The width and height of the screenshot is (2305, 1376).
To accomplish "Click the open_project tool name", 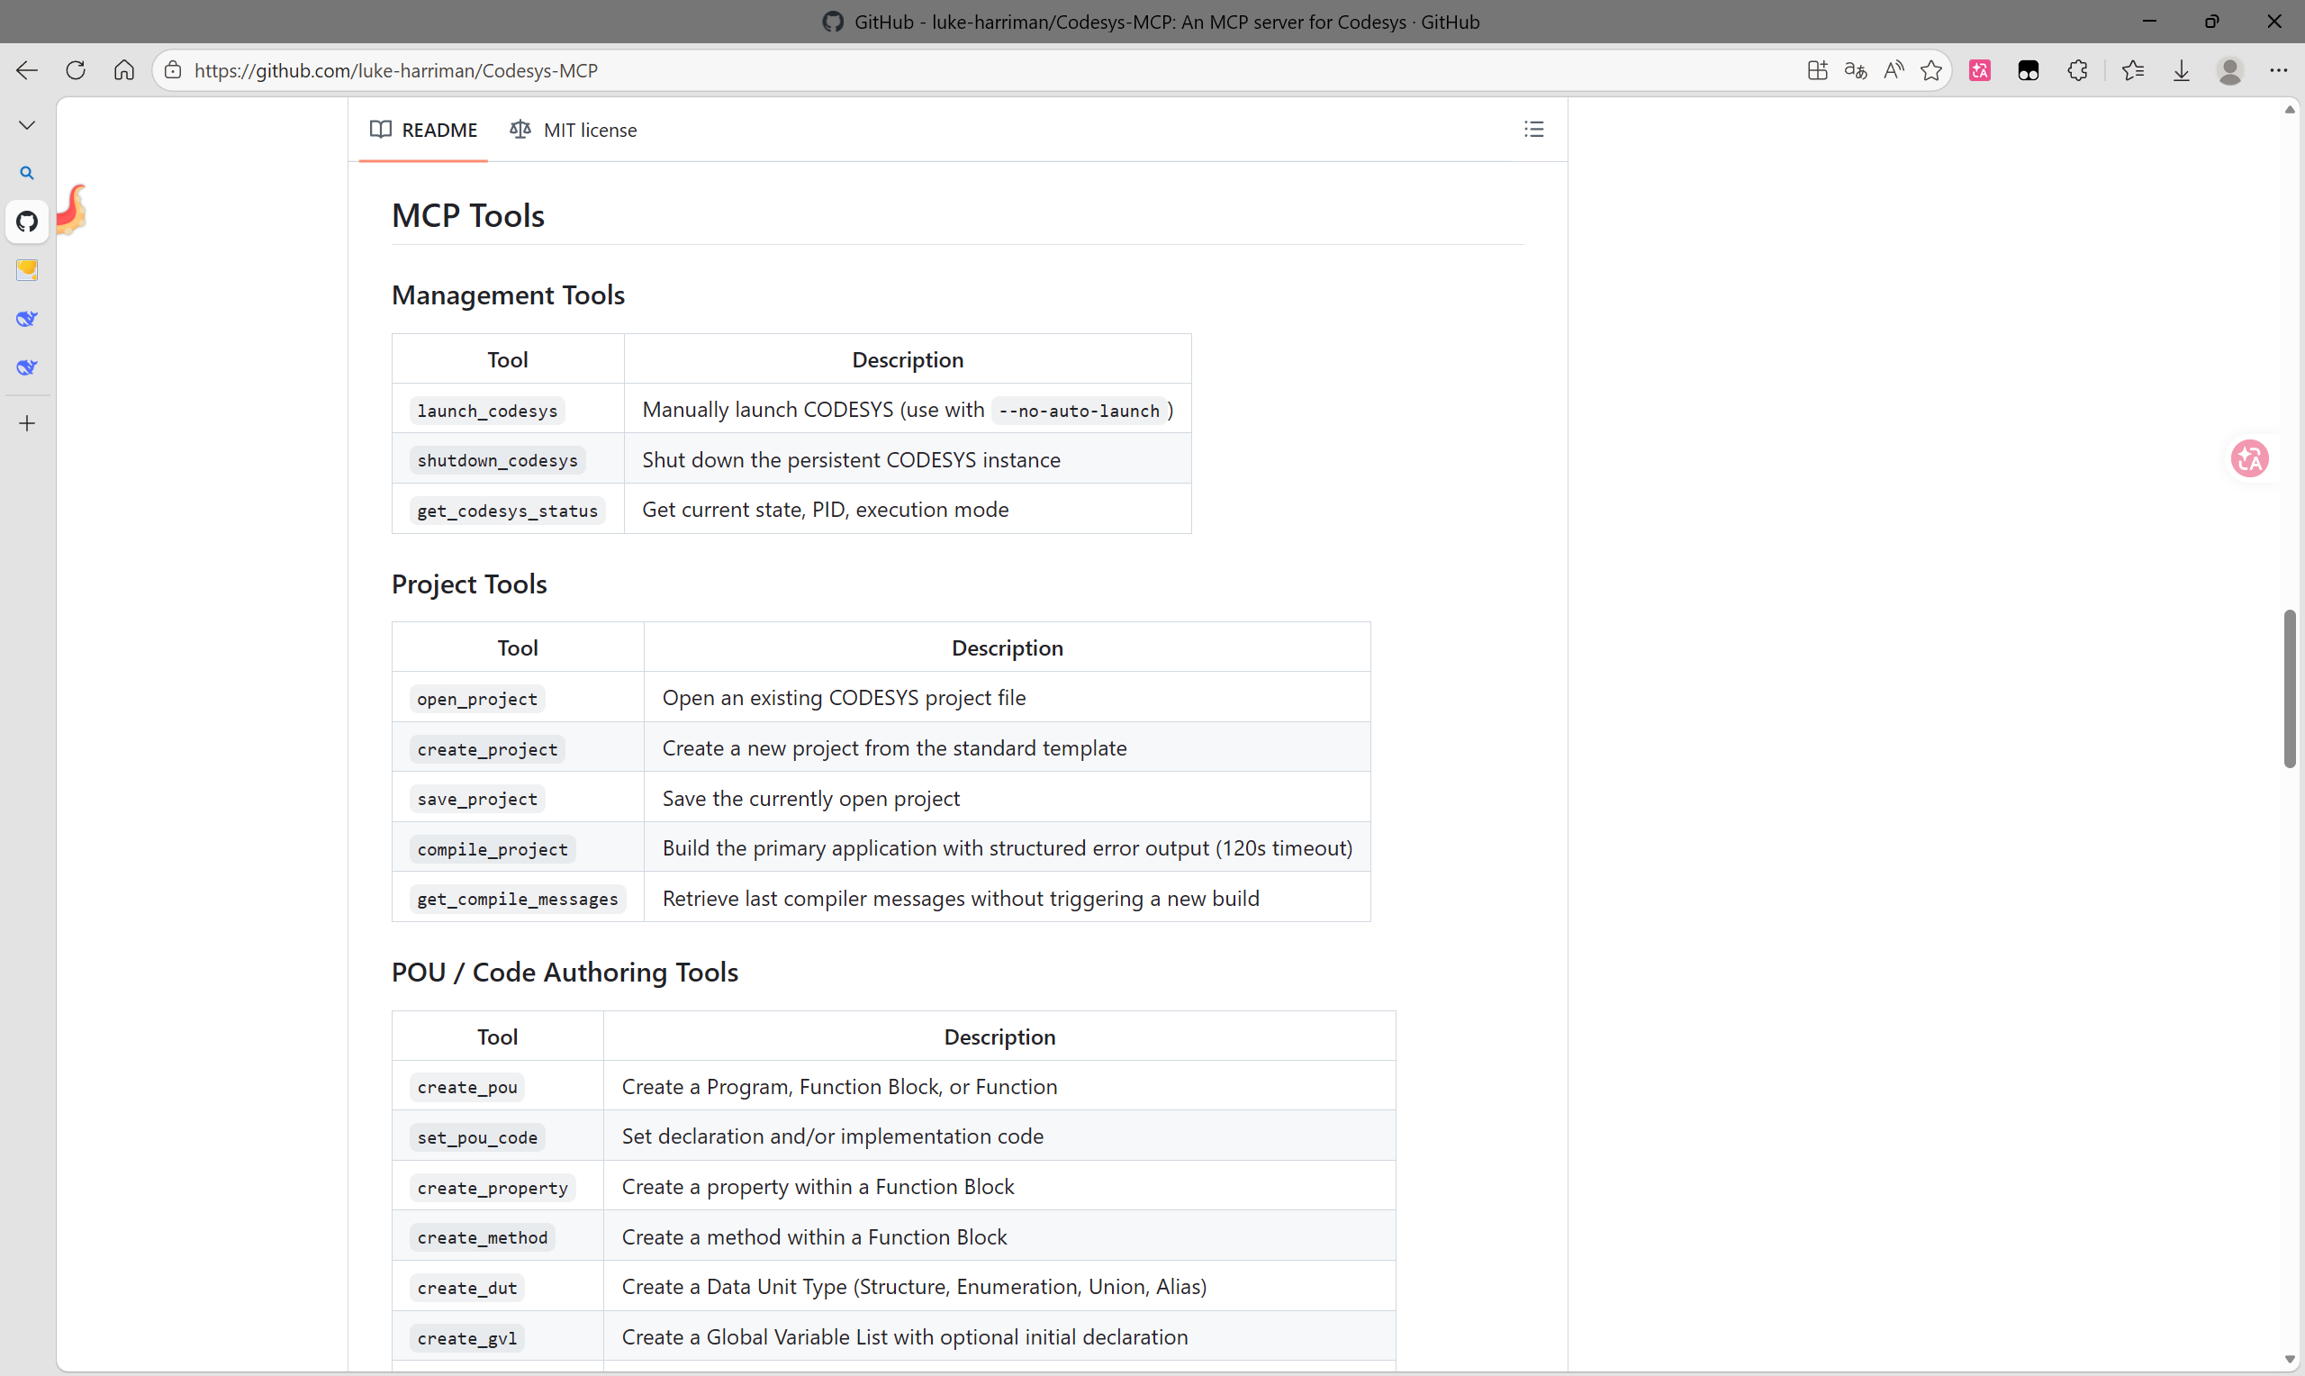I will coord(477,699).
